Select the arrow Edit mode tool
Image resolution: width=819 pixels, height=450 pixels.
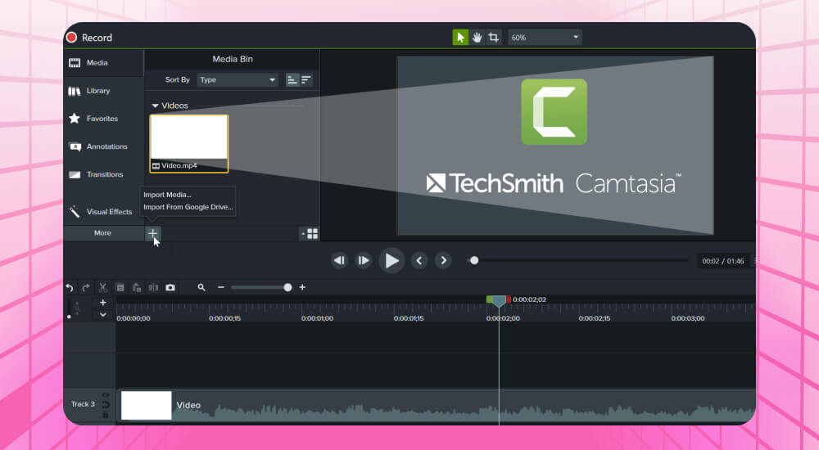point(460,37)
